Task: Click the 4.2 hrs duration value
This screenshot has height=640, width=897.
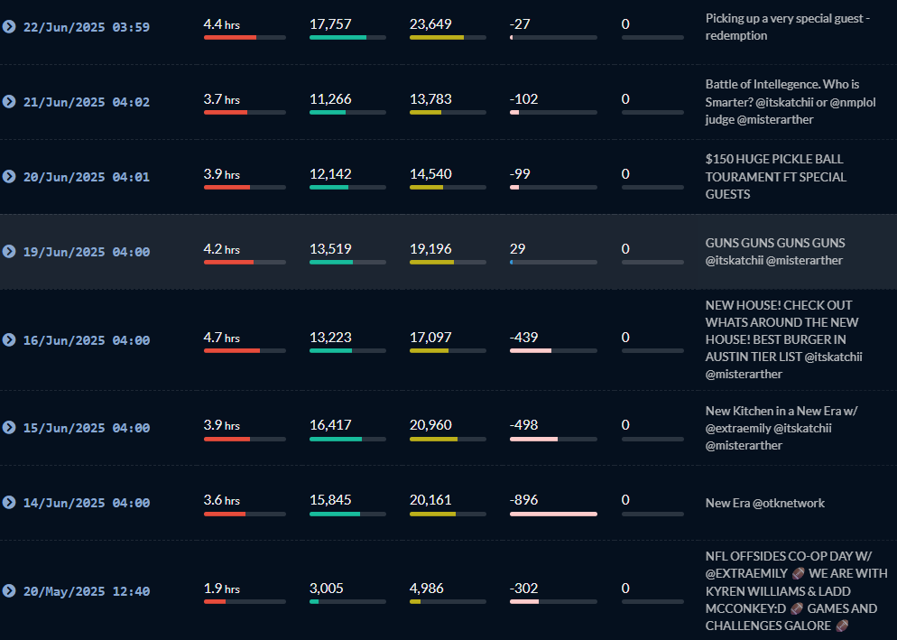Action: click(x=221, y=249)
